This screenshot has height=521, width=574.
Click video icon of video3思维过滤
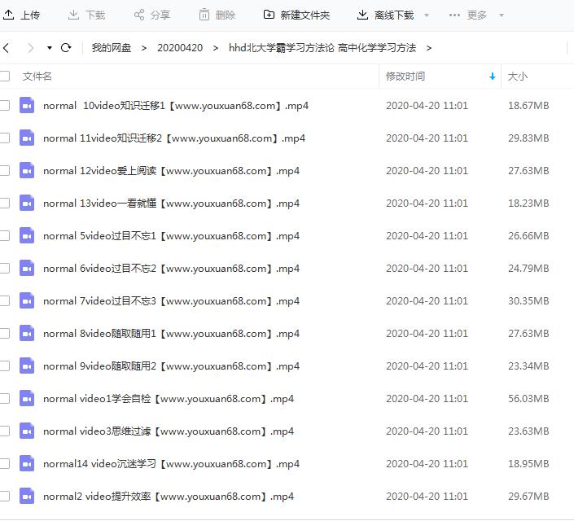(27, 431)
